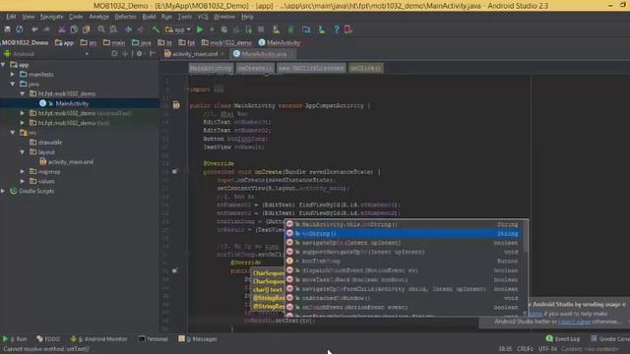The image size is (630, 354).
Task: Open the Refactor menu
Action: coord(125,17)
